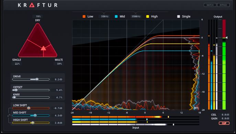Click the CEIL 0.0dB value
Viewport: 236px width, 134px height.
[225, 115]
